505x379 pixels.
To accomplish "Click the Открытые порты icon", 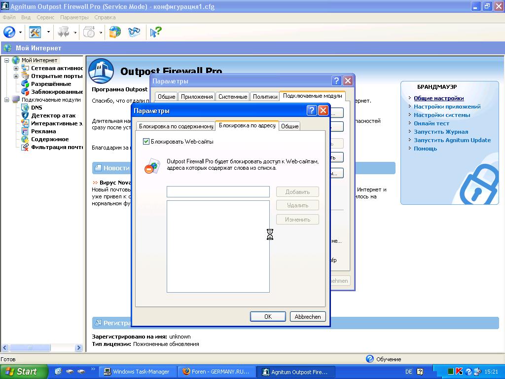I will click(x=25, y=76).
